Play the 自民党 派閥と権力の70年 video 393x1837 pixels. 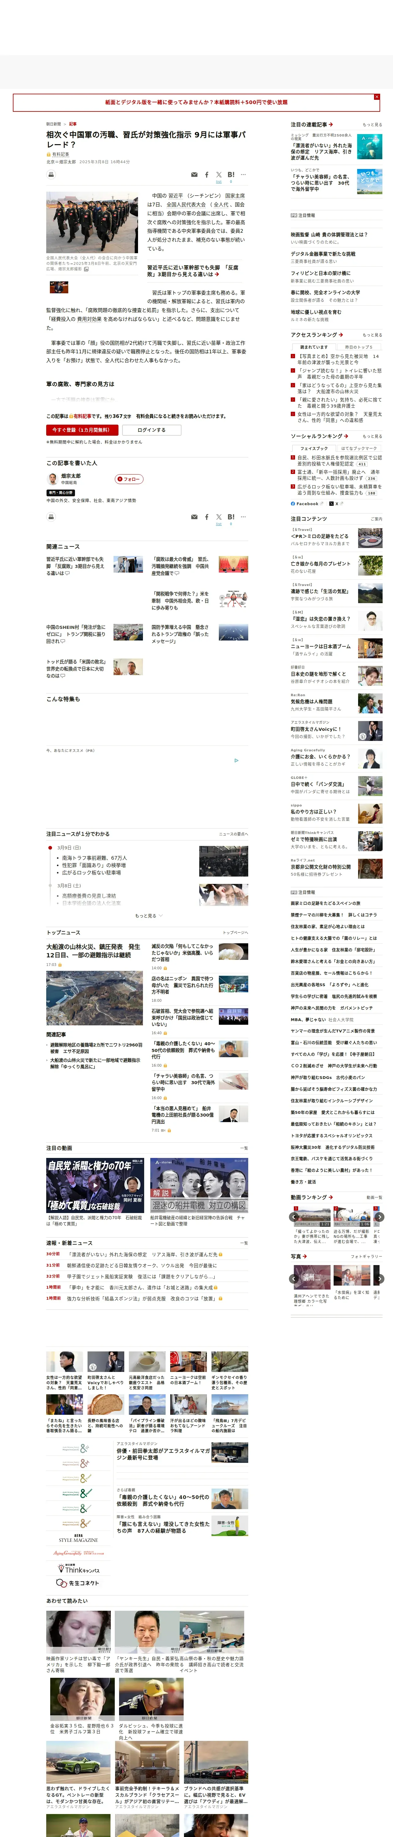[x=95, y=1185]
